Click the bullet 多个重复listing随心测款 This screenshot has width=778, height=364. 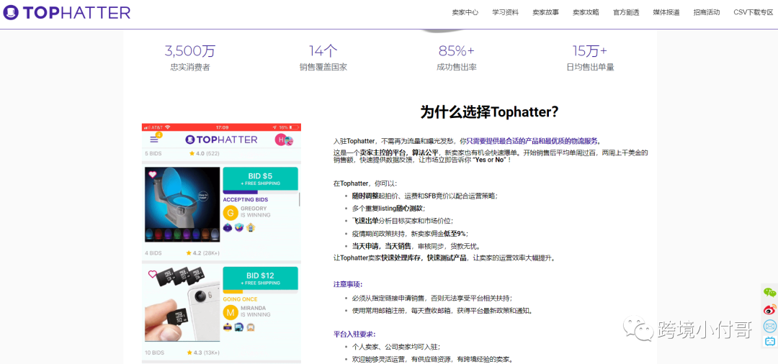(x=388, y=208)
